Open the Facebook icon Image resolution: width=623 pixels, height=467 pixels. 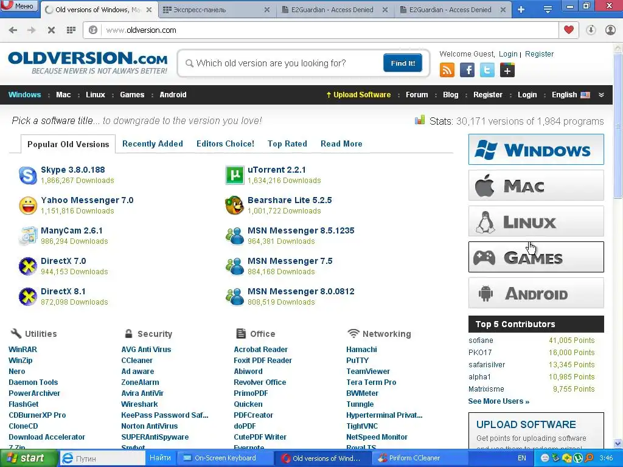[467, 71]
